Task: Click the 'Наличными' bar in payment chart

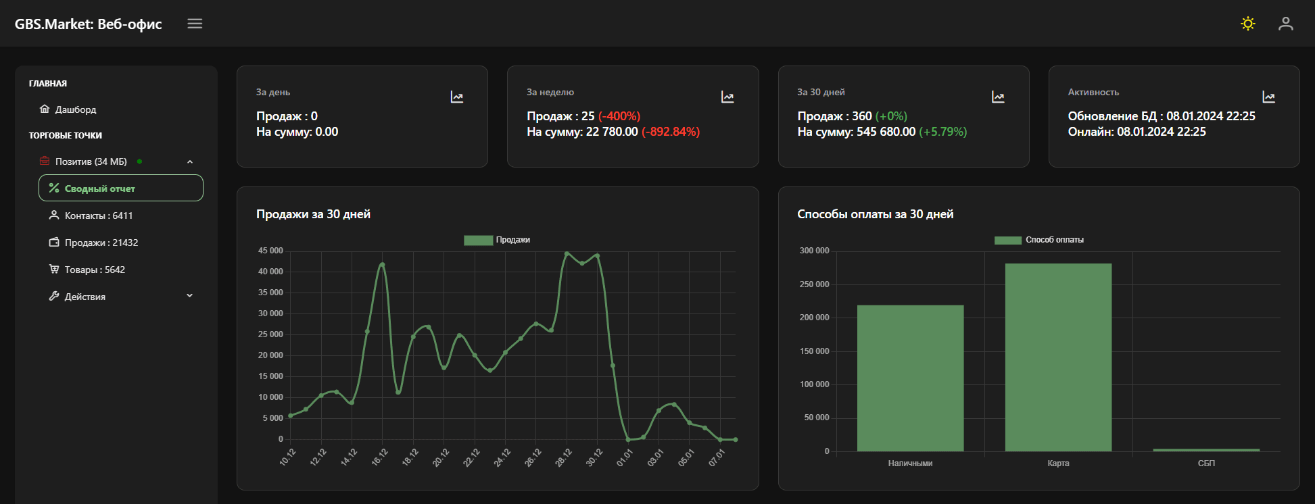Action: [910, 378]
